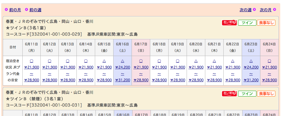The height and width of the screenshot is (116, 283).
Task: Click the blue 6月23日(土) date header in the first table
Action: click(251, 47)
